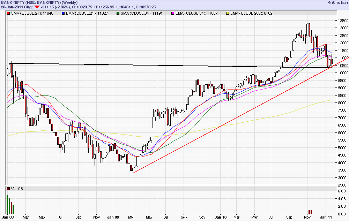
Task: Click the blue EMA (CLOSE,21) legend swatch
Action: click(x=63, y=13)
